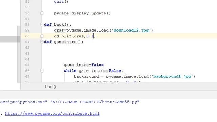
Task: Click line number 56 in gutter
Action: click(x=27, y=13)
